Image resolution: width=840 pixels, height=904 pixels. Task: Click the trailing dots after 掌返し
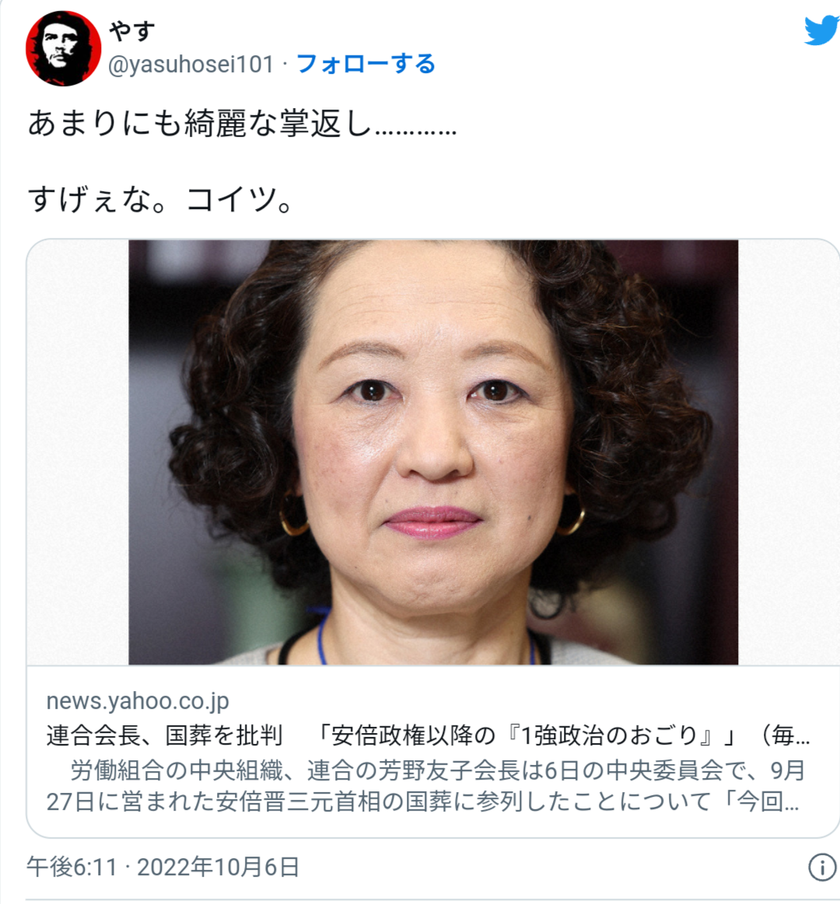[416, 131]
